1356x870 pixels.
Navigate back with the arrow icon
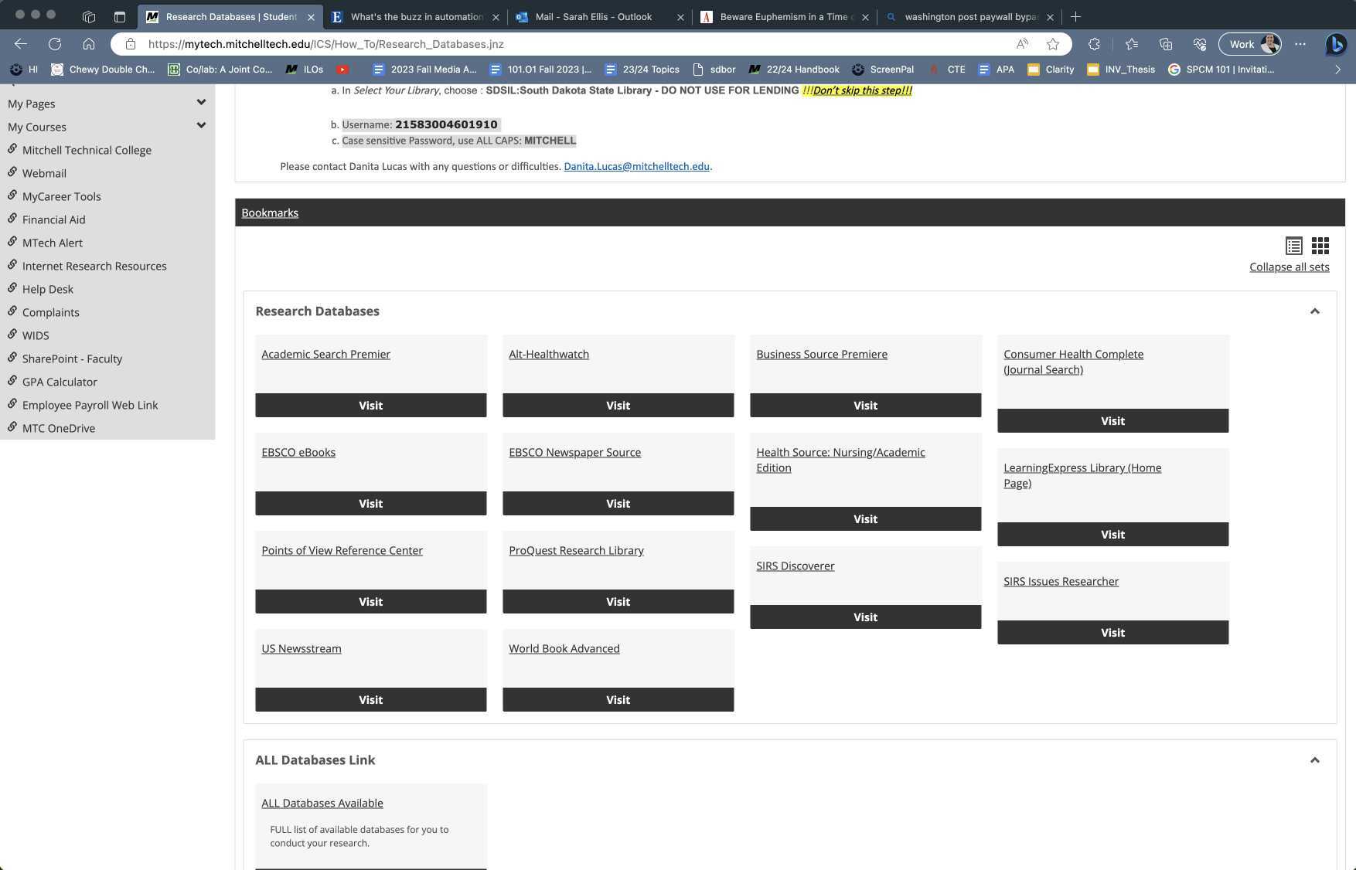coord(20,44)
